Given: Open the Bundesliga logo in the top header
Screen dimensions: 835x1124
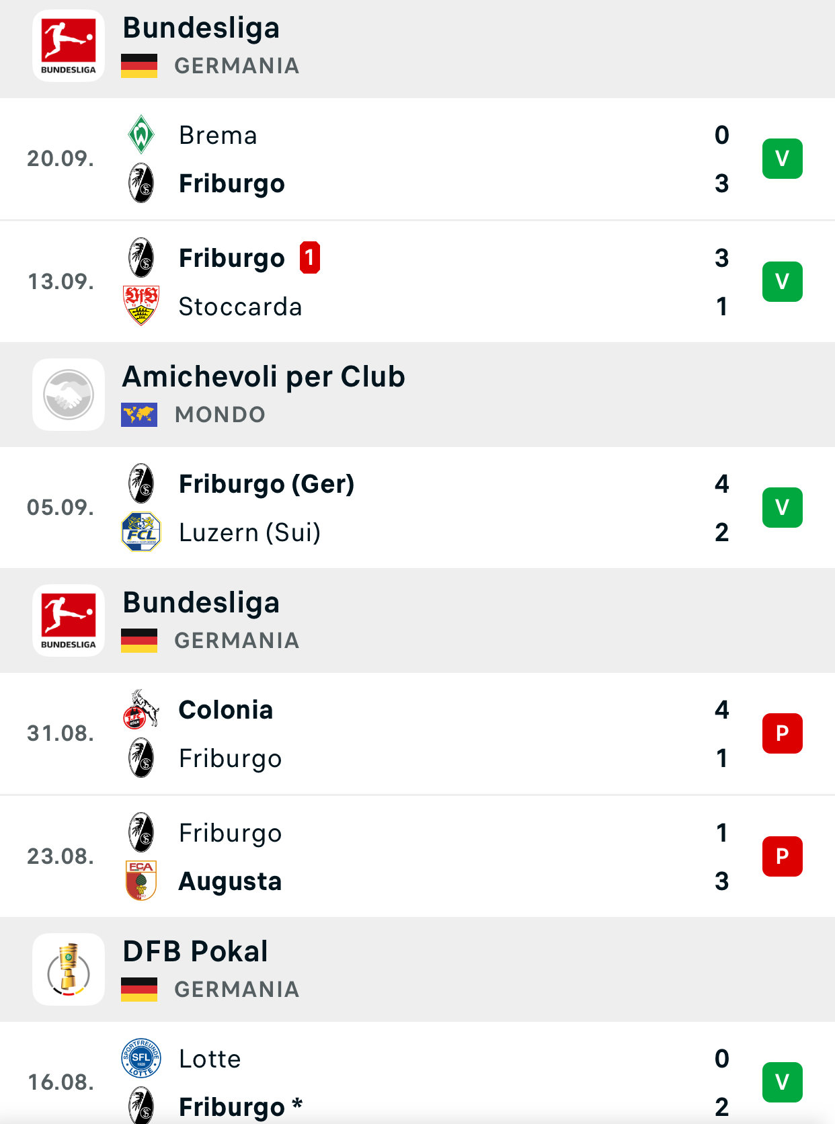Looking at the screenshot, I should point(69,46).
